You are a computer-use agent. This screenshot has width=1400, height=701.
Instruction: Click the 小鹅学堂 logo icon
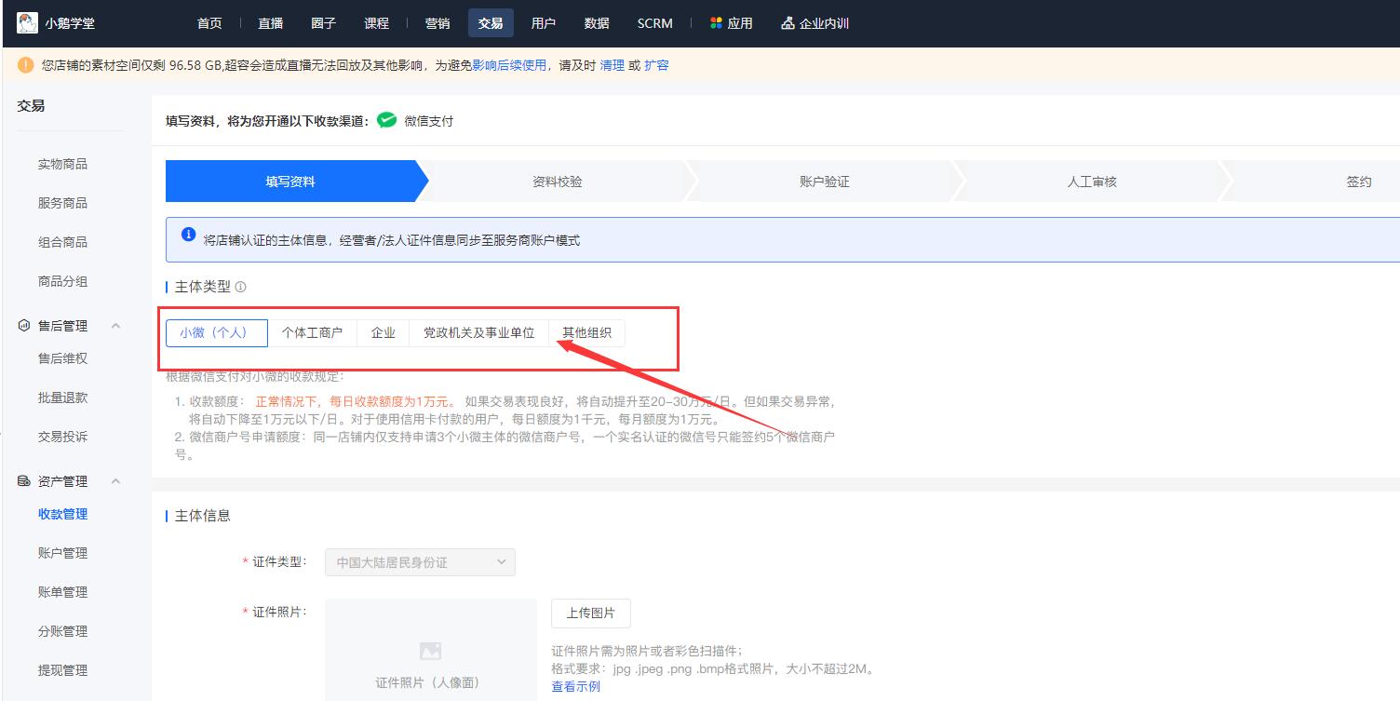(x=28, y=23)
